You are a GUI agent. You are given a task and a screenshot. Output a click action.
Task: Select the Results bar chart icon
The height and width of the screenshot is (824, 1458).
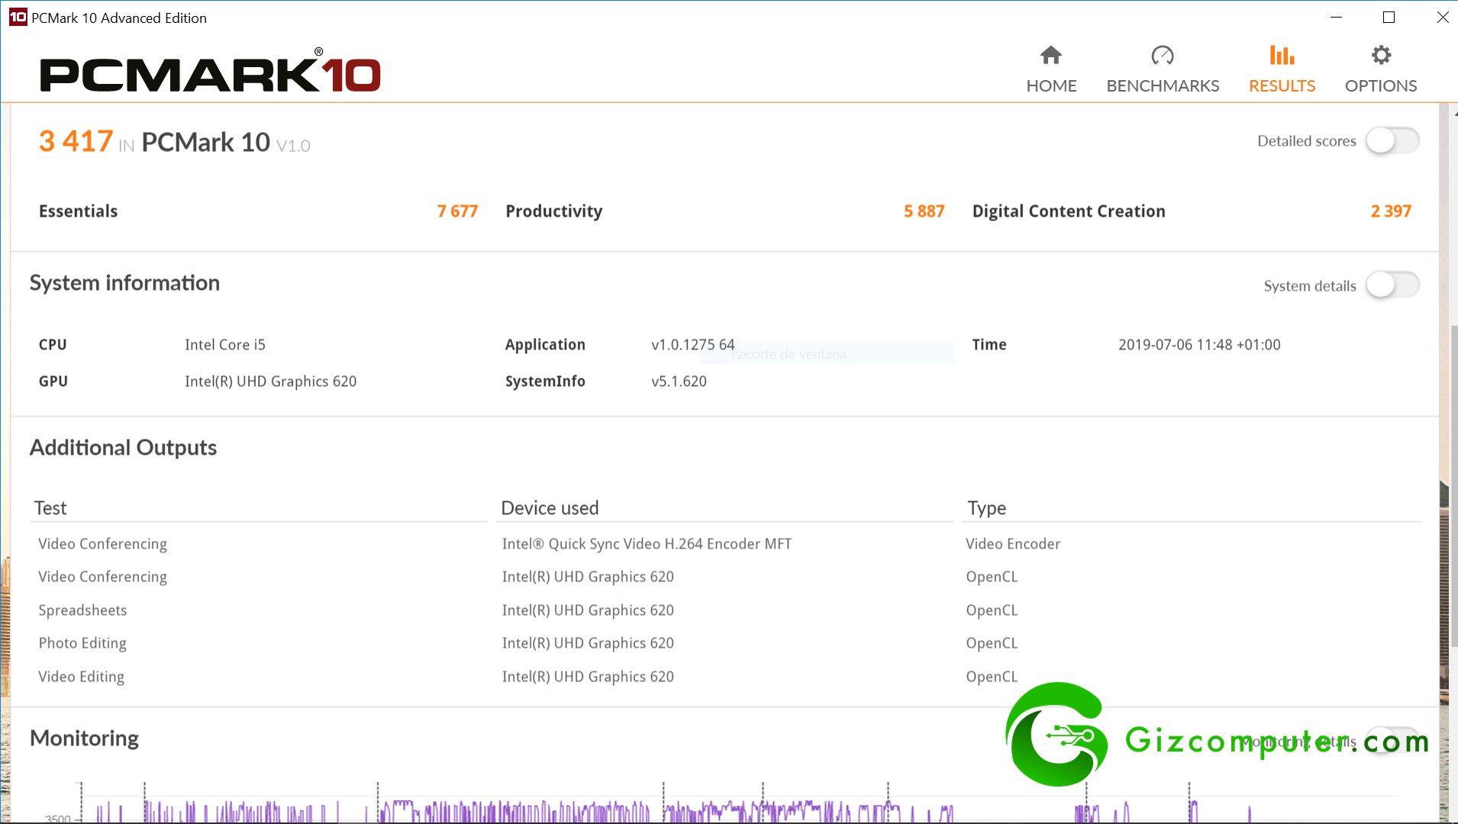pos(1282,55)
